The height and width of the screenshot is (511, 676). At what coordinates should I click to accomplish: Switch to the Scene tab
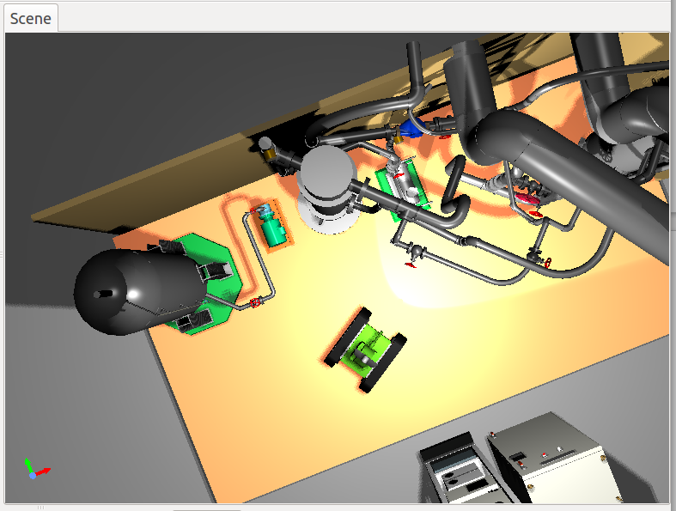tap(31, 19)
